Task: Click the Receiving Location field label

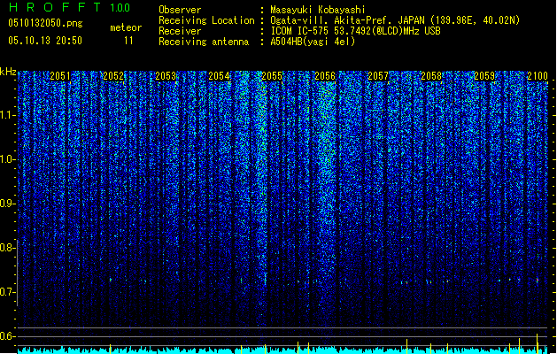Action: click(x=206, y=20)
